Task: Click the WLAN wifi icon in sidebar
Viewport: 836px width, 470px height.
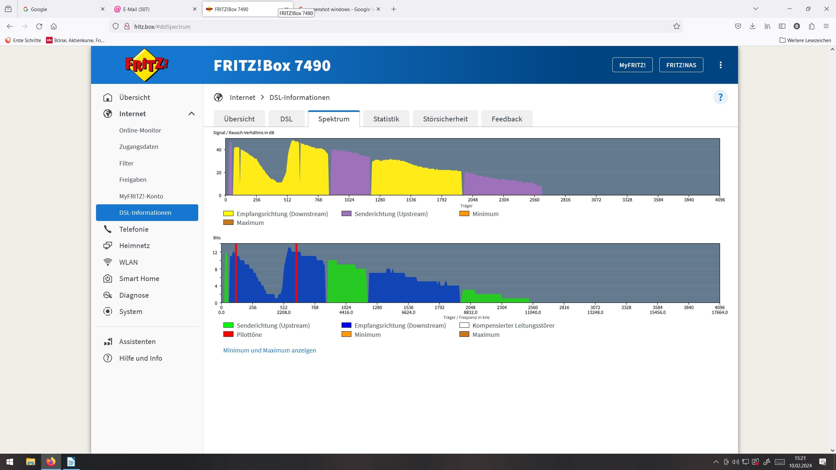Action: coord(107,262)
